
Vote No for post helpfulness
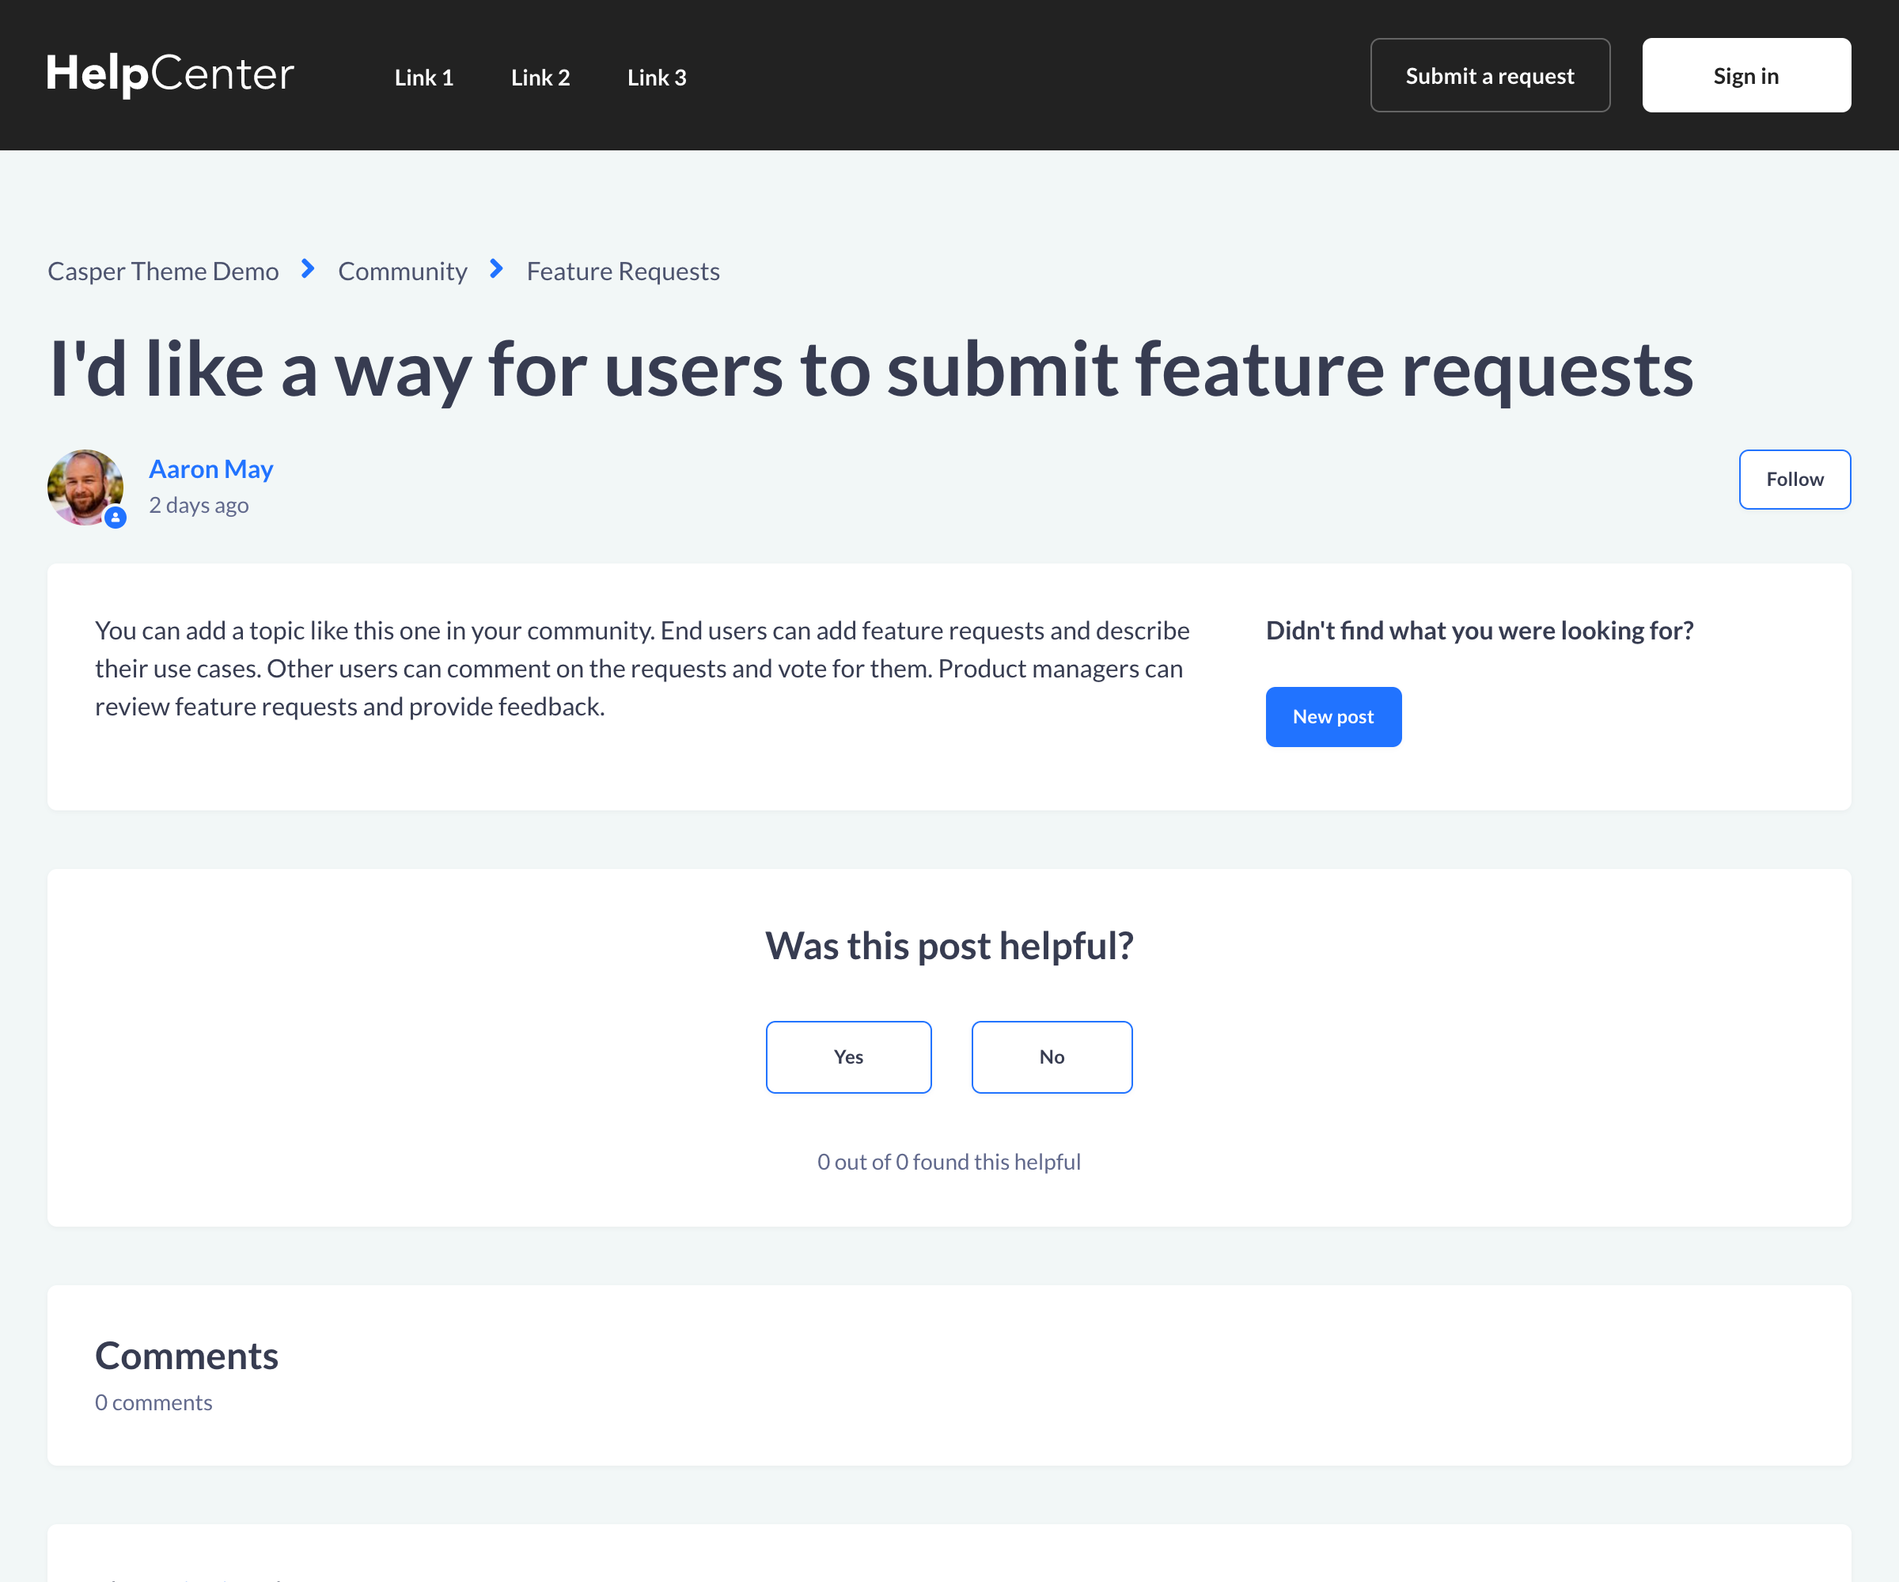tap(1052, 1057)
